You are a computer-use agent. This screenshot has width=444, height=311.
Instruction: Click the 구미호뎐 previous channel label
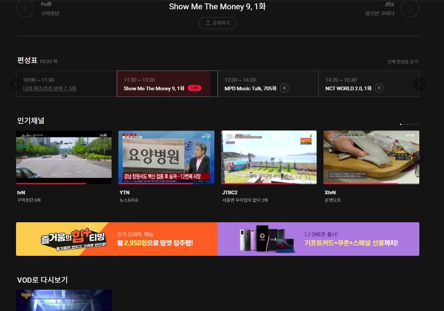point(50,13)
